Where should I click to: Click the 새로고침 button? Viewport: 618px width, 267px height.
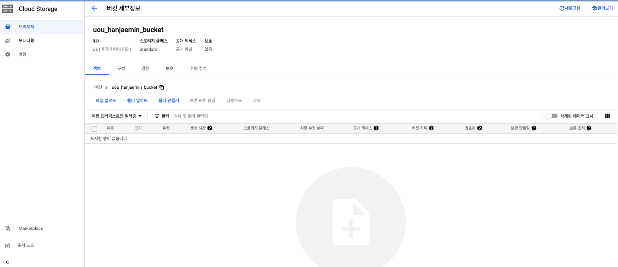pyautogui.click(x=569, y=8)
